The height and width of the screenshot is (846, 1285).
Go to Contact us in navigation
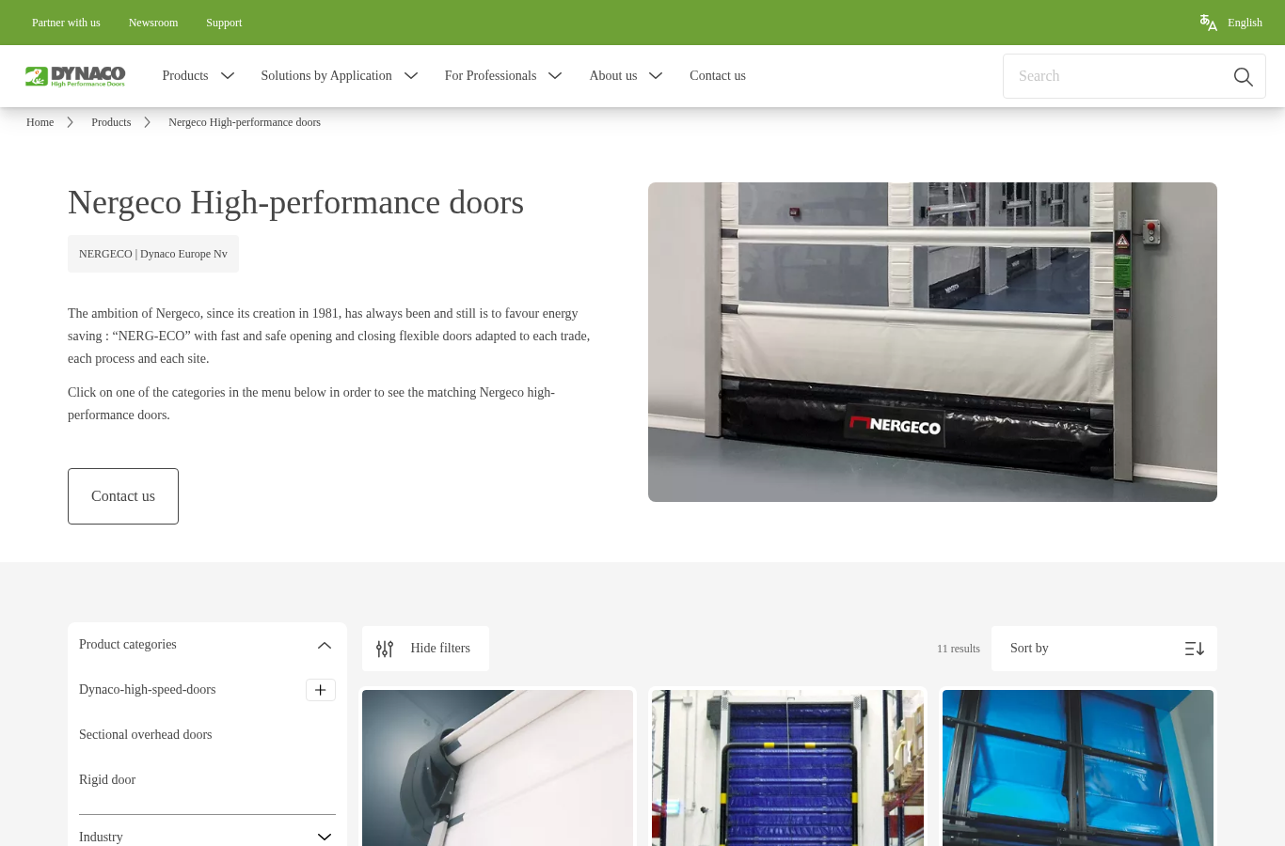tap(718, 76)
